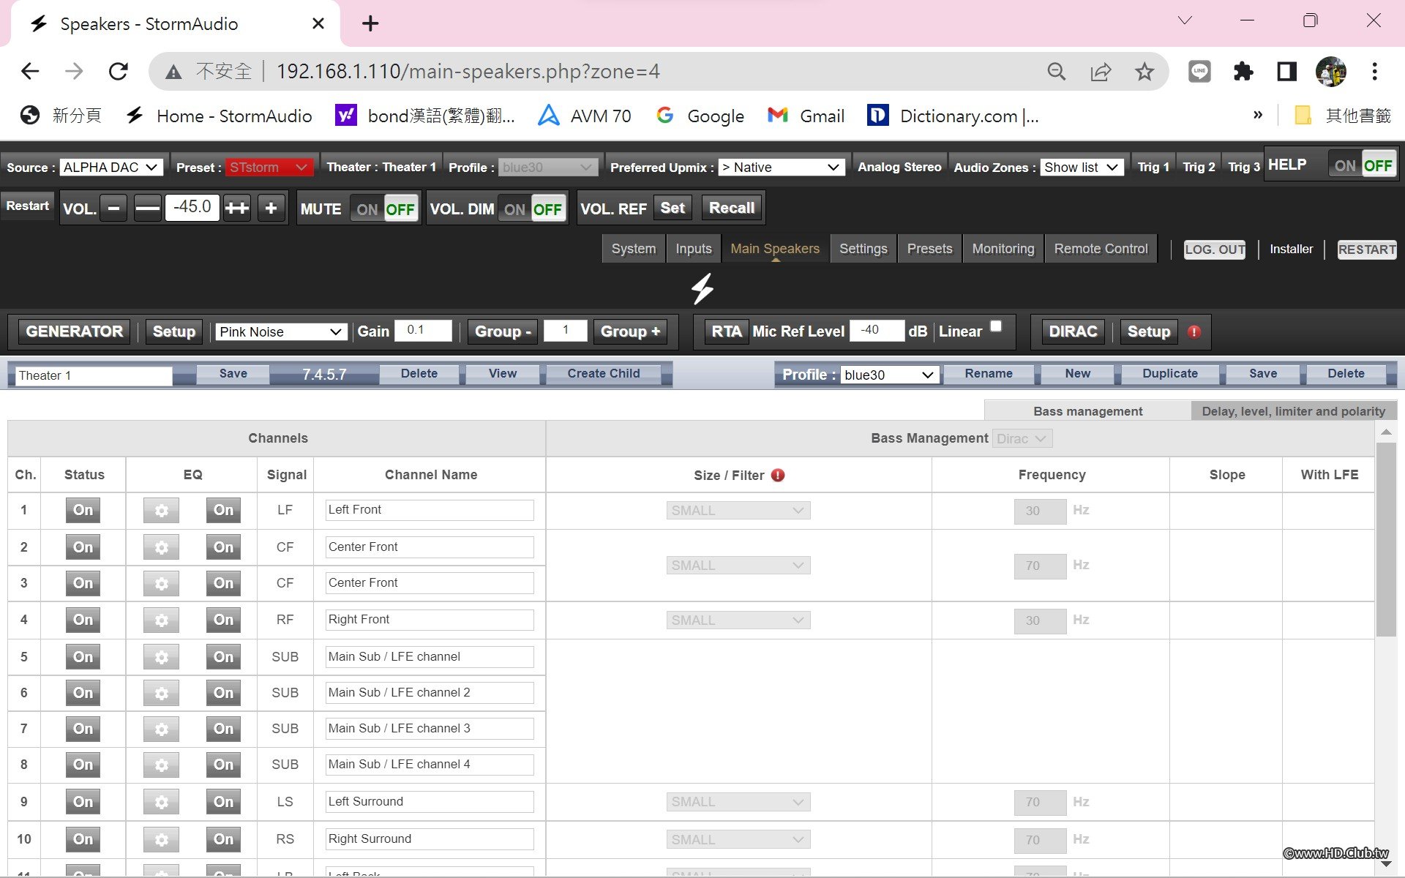1405x878 pixels.
Task: Open EQ gear settings for Left Front channel
Action: [161, 511]
